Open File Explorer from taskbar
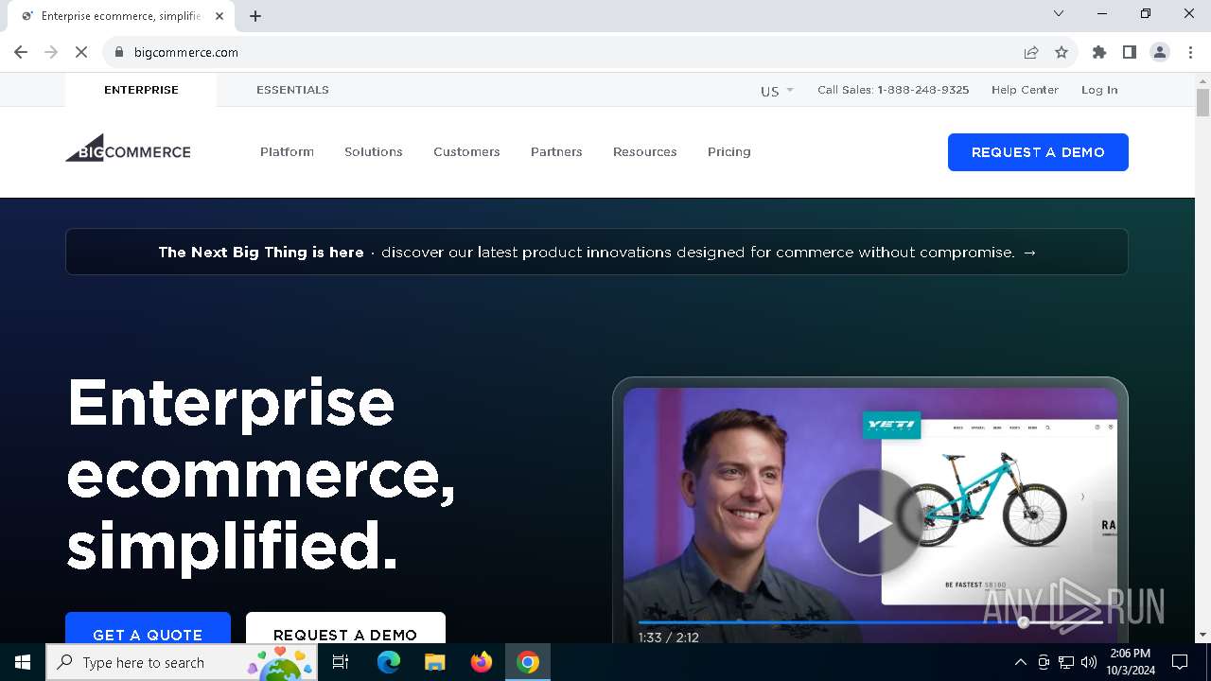 click(434, 662)
